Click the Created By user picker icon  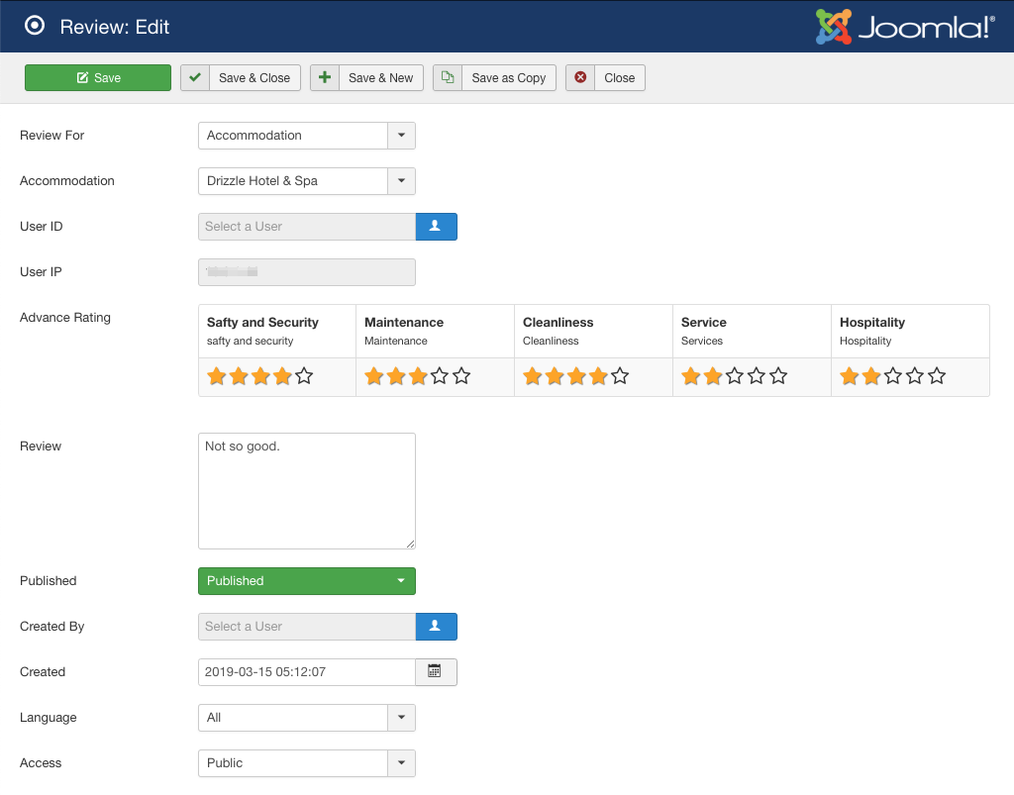coord(436,627)
